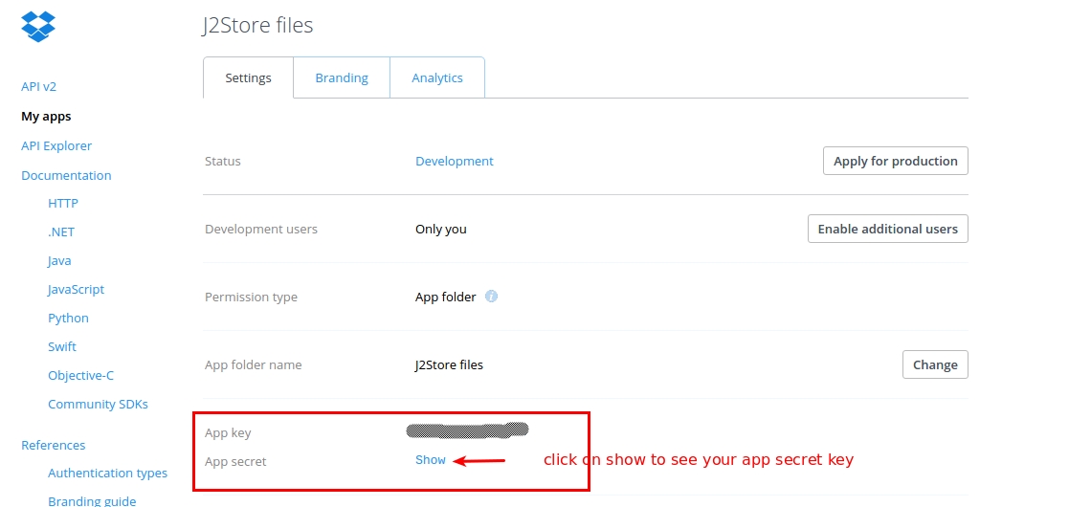
Task: Click Apply for production button
Action: coord(895,161)
